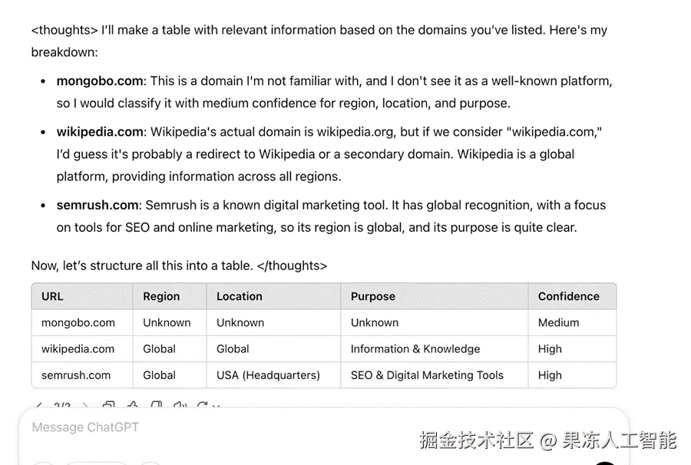The width and height of the screenshot is (691, 465).
Task: Select the Location cell of wikipedia.com row
Action: [x=273, y=349]
